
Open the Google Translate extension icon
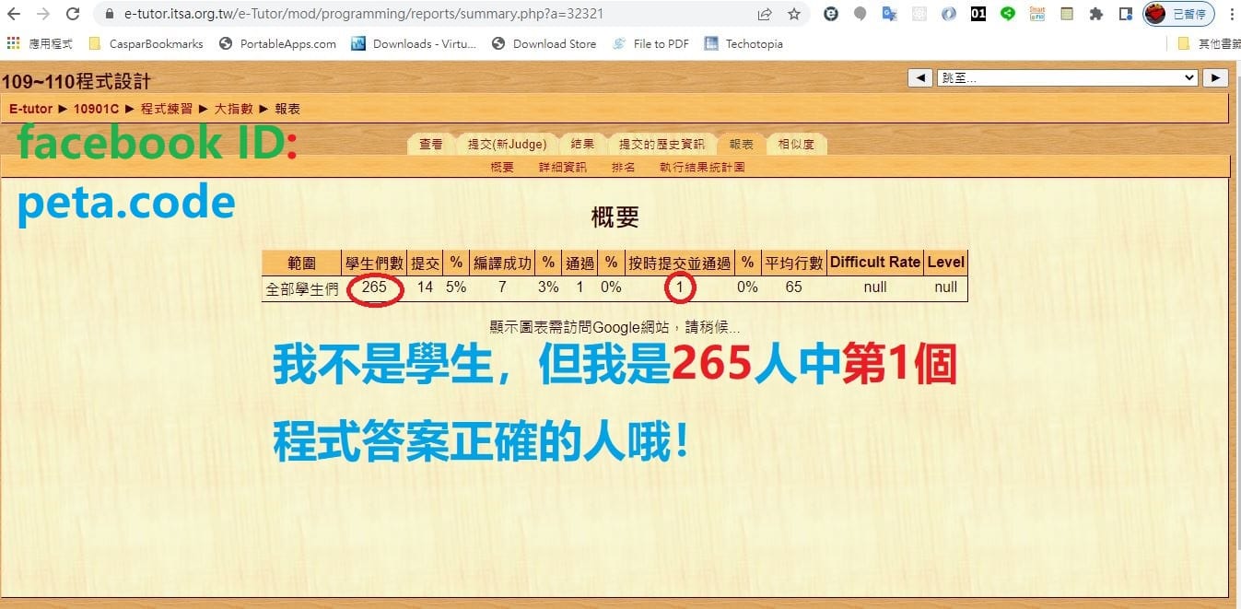click(x=889, y=15)
